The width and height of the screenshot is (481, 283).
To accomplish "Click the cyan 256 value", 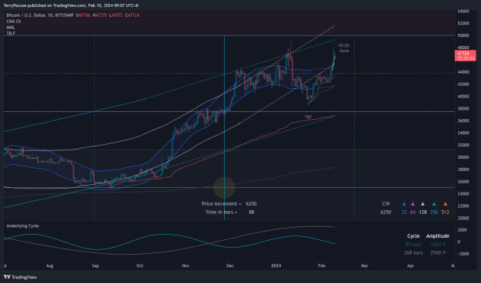I will click(434, 212).
